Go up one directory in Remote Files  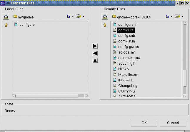[x=105, y=25]
